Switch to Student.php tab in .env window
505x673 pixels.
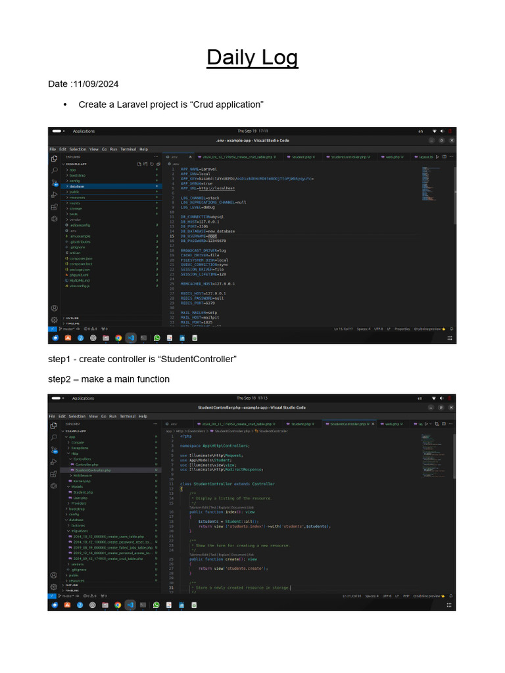coord(301,157)
